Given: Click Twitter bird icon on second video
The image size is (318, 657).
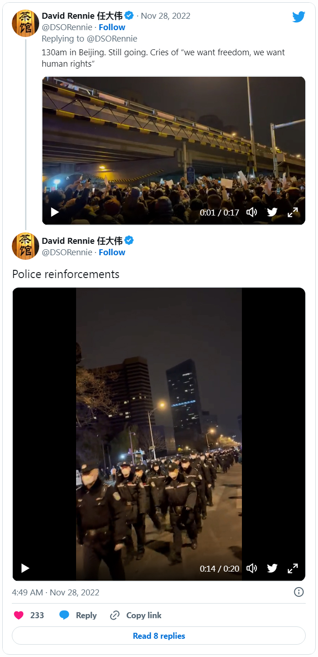Looking at the screenshot, I should pyautogui.click(x=272, y=568).
